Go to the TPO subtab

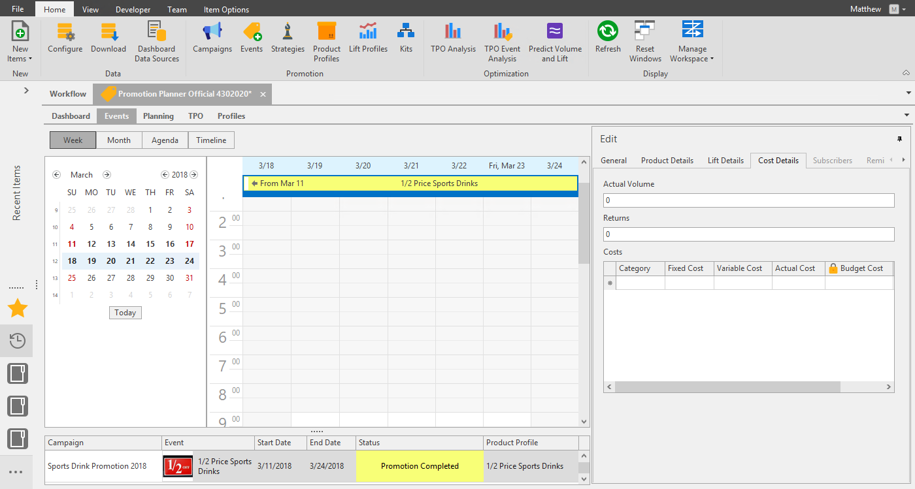click(195, 116)
